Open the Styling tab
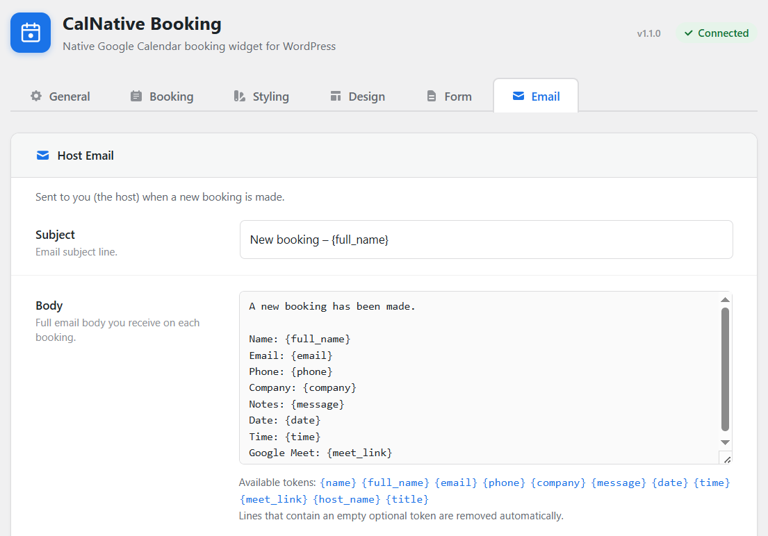This screenshot has height=536, width=768. pyautogui.click(x=261, y=97)
